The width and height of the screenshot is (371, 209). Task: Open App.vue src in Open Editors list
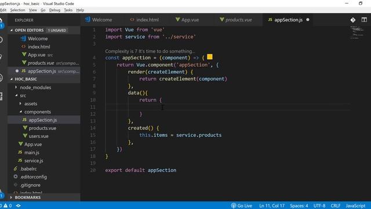pyautogui.click(x=44, y=55)
